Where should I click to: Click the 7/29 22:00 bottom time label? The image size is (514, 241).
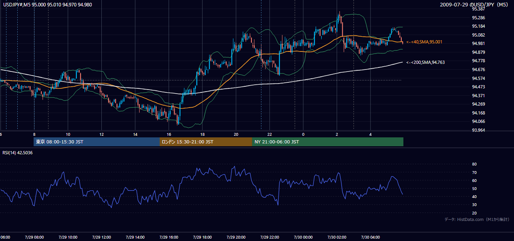(269, 237)
